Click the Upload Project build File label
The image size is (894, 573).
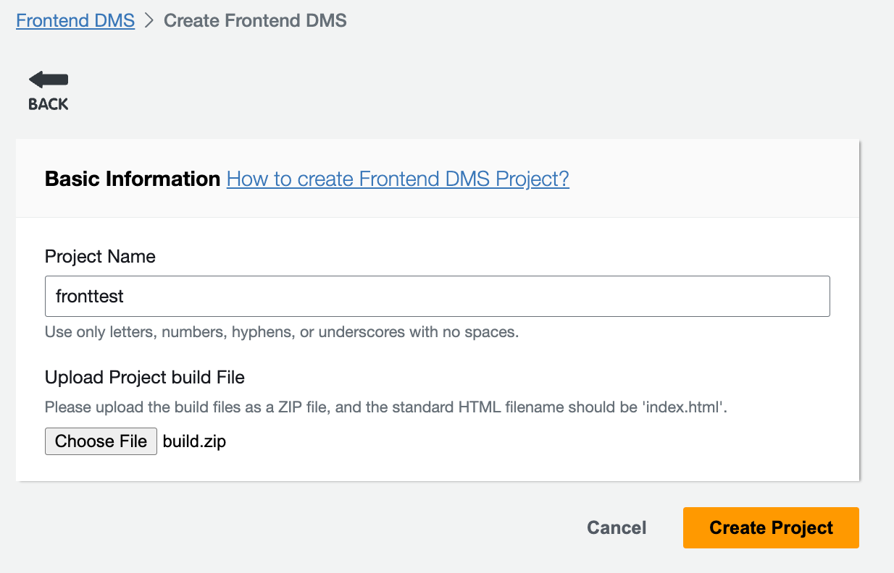[x=145, y=377]
